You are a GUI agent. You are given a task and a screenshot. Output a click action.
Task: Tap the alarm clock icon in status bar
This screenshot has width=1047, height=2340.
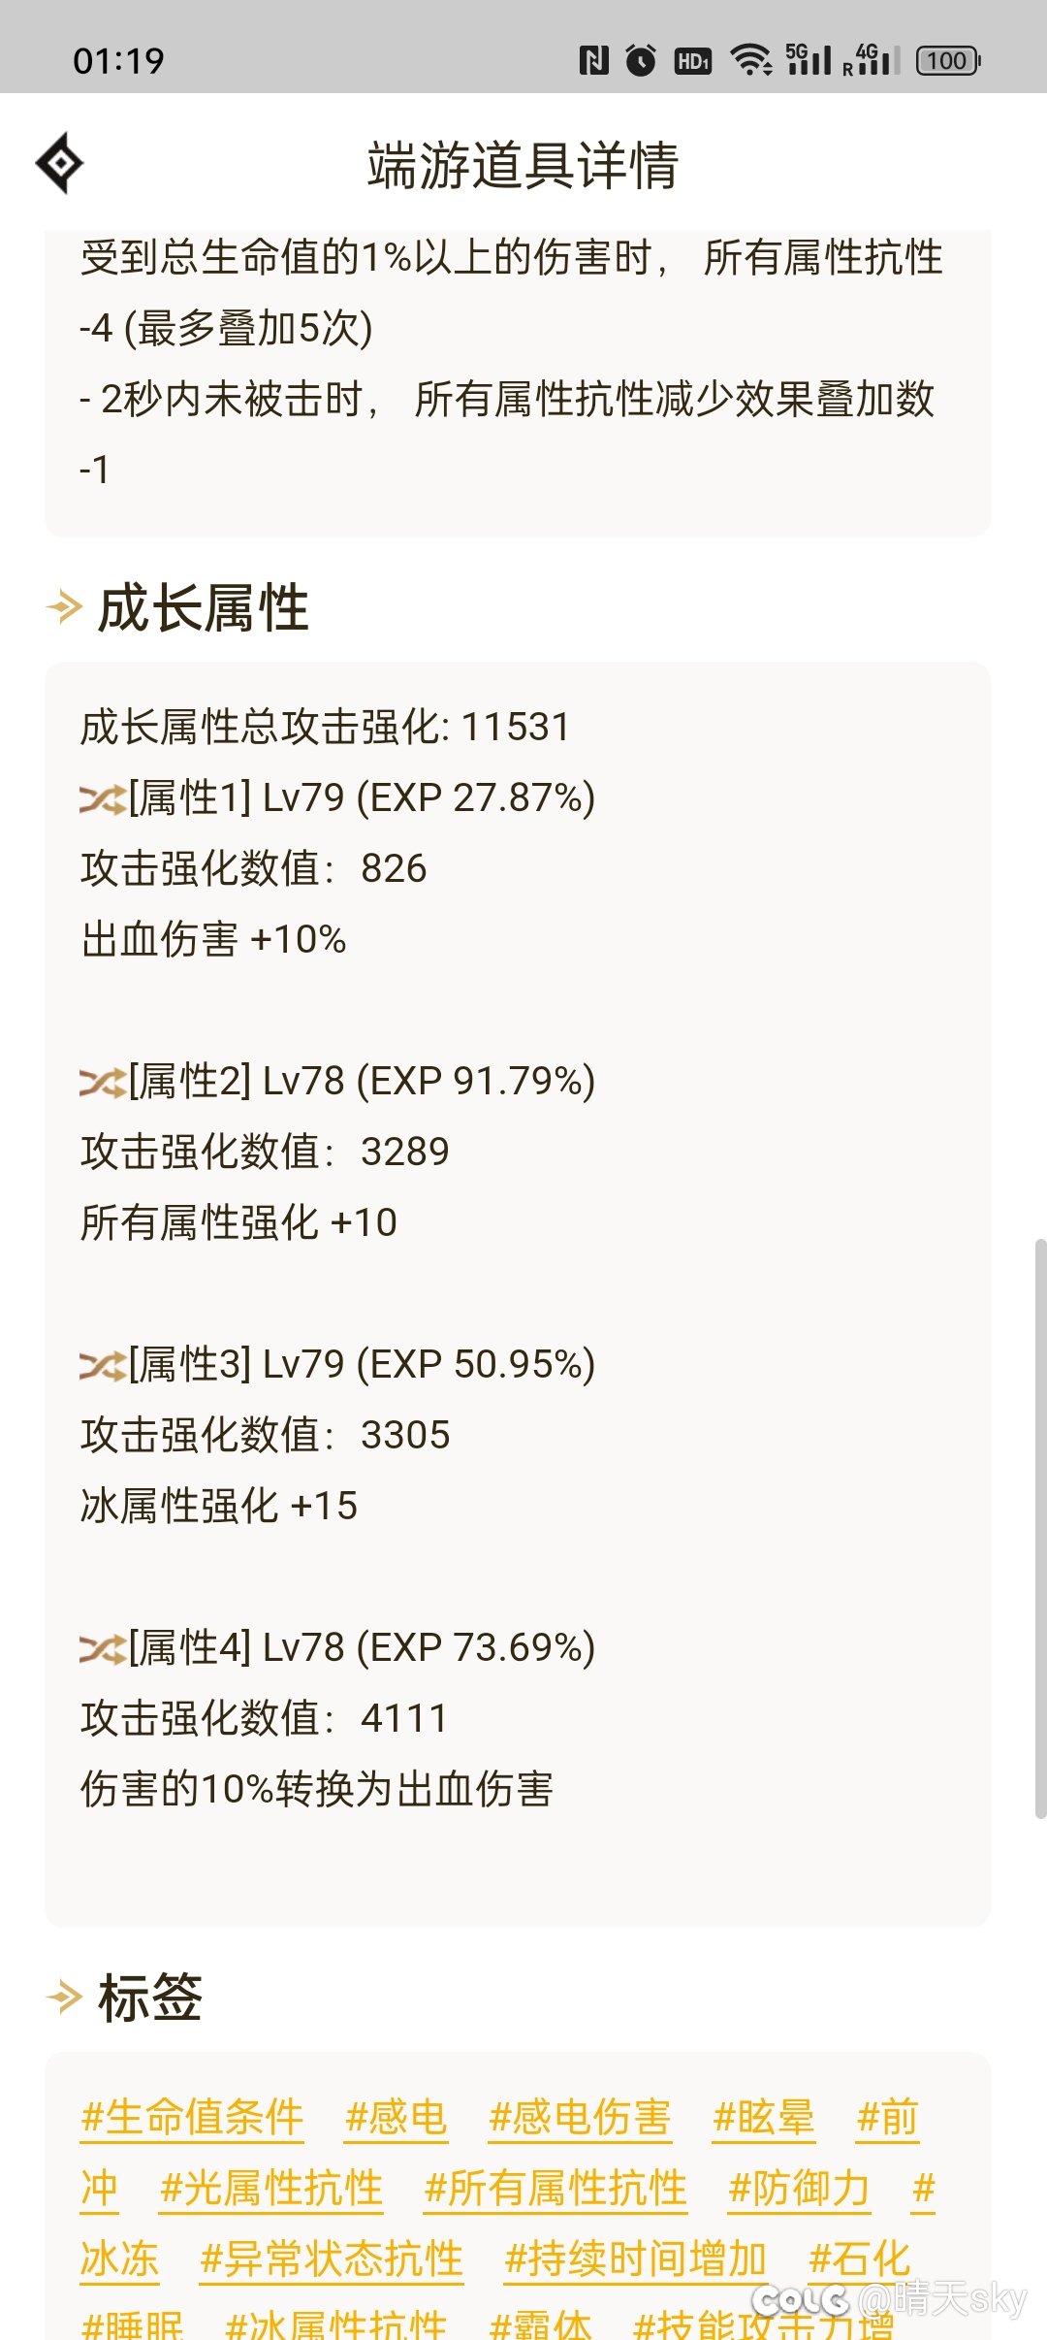point(641,60)
